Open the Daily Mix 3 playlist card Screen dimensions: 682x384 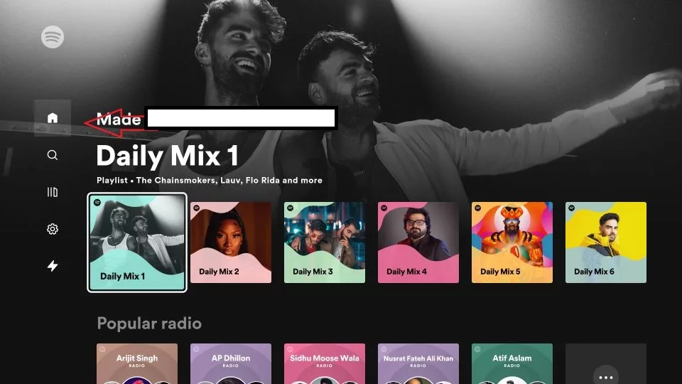[325, 242]
